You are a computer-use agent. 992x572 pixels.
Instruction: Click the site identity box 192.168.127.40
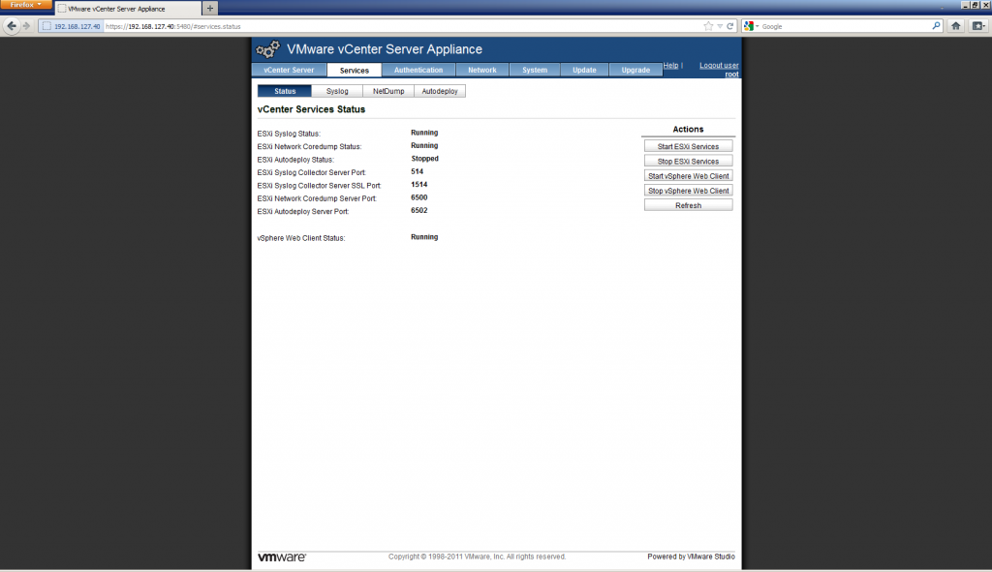tap(71, 26)
